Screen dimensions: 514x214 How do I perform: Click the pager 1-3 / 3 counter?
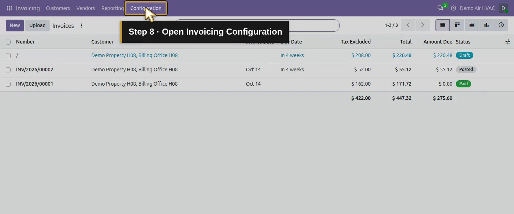pos(391,25)
